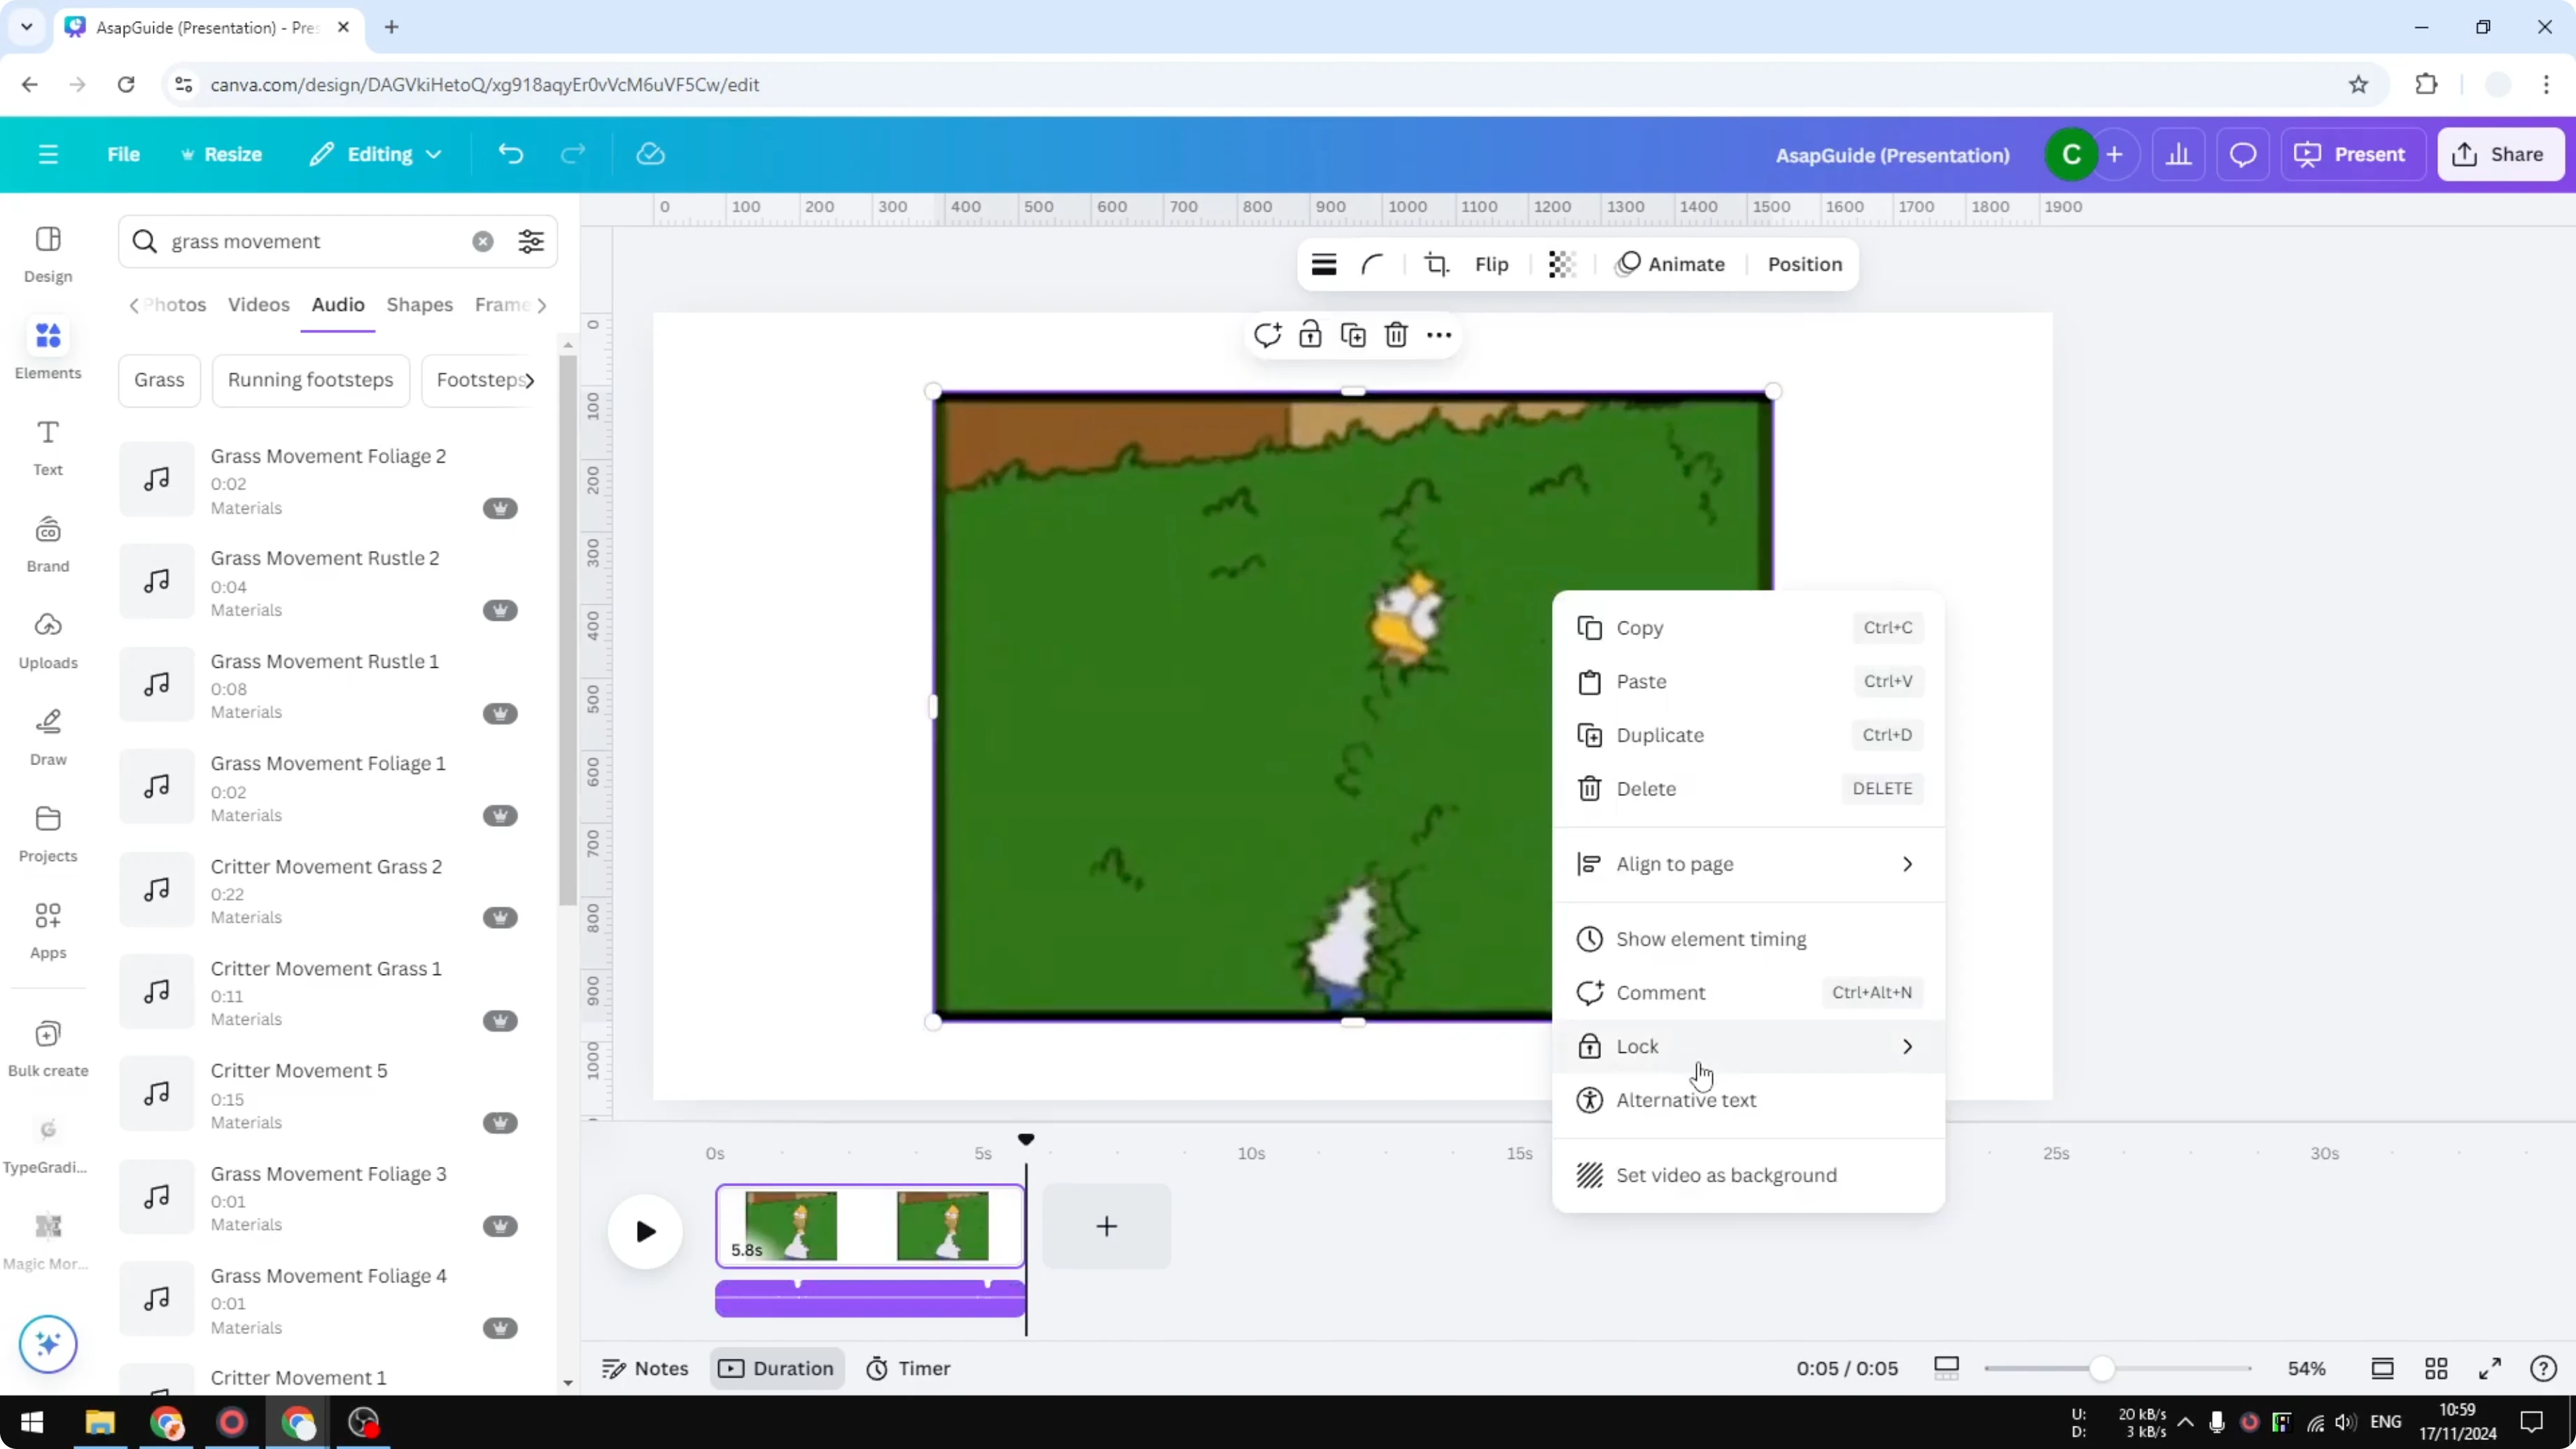Clear the grass movement search field
Image resolution: width=2576 pixels, height=1449 pixels.
pyautogui.click(x=483, y=241)
